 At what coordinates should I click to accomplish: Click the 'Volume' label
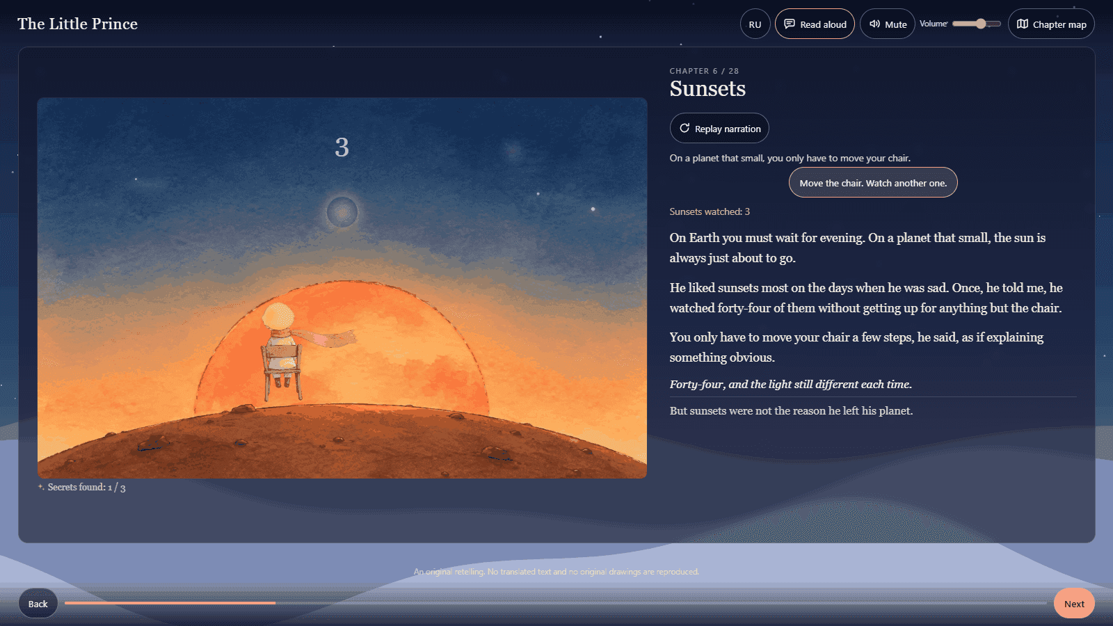934,24
